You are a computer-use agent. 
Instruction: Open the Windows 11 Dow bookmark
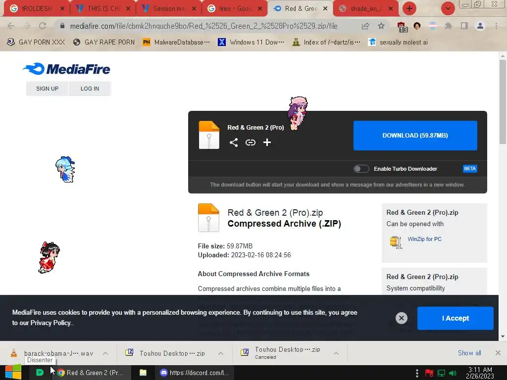(251, 42)
